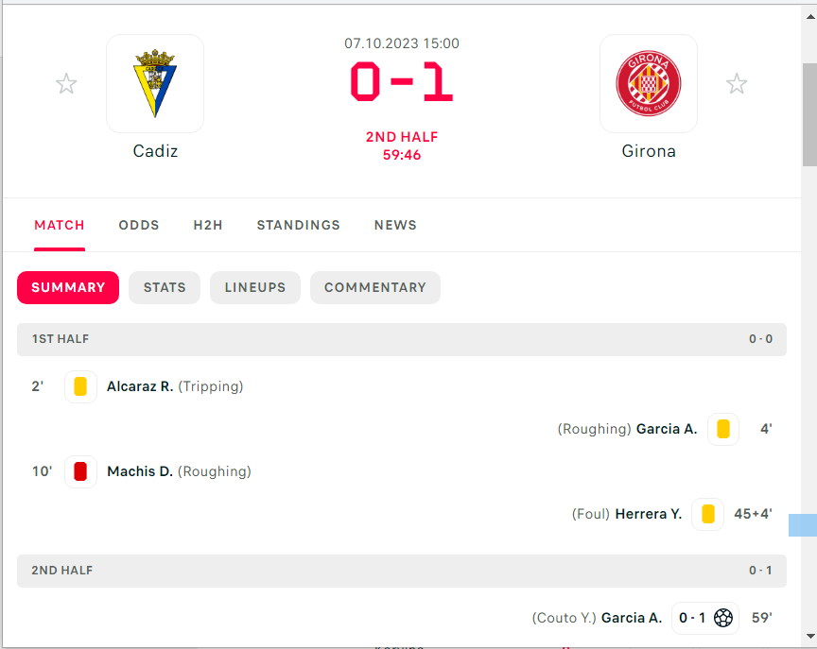The width and height of the screenshot is (817, 649).
Task: Click the Girona club crest logo
Action: coord(649,84)
